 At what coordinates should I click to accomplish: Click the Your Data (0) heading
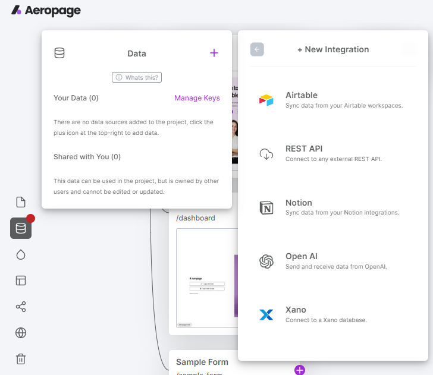tap(76, 98)
